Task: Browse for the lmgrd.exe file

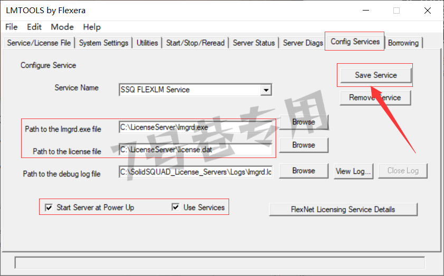Action: (304, 122)
